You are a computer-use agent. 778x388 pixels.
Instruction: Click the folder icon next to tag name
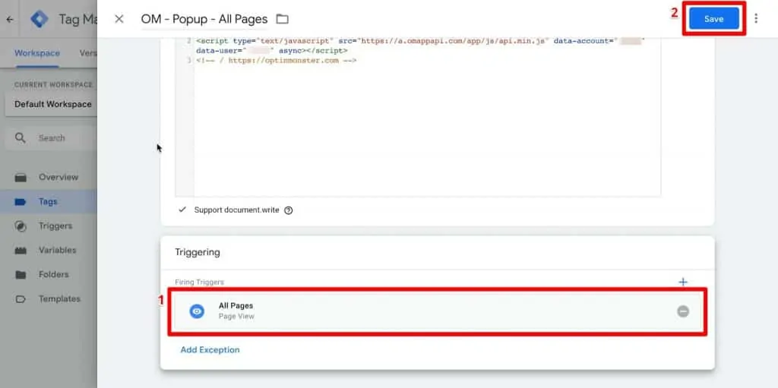(x=283, y=19)
